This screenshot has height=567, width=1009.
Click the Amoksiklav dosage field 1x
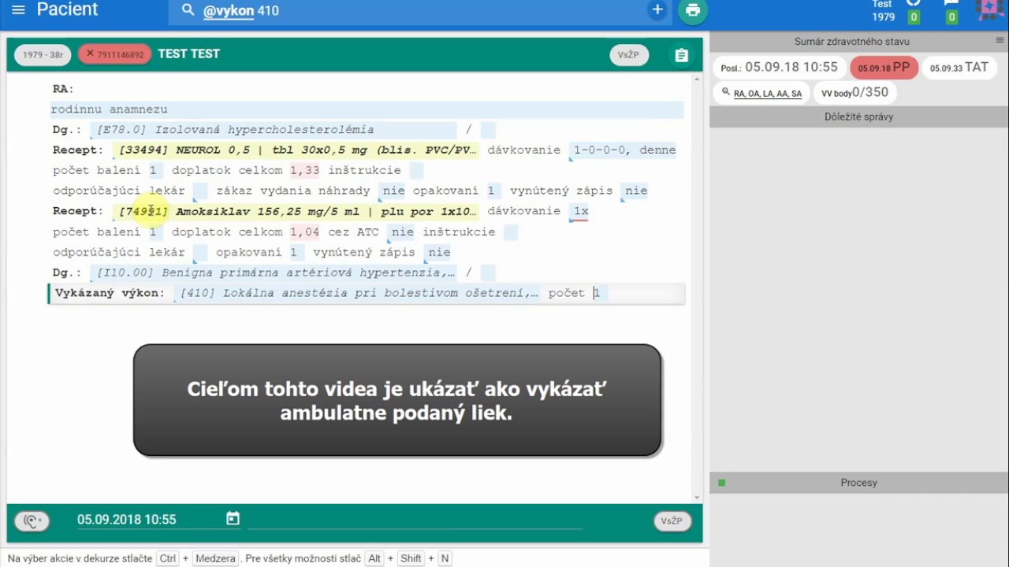(580, 211)
